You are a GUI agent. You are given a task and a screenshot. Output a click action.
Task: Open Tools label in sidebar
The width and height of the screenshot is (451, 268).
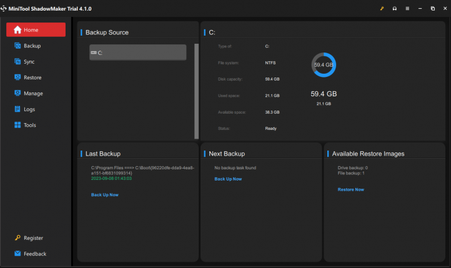pyautogui.click(x=29, y=125)
